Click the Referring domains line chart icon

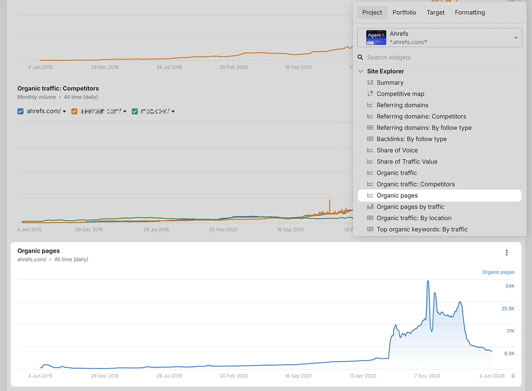[370, 105]
